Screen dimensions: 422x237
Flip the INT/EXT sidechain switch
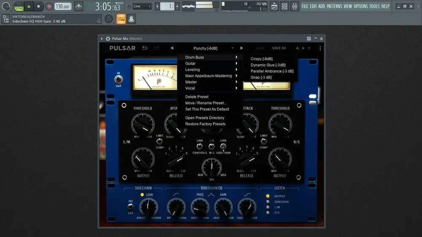coord(130,207)
